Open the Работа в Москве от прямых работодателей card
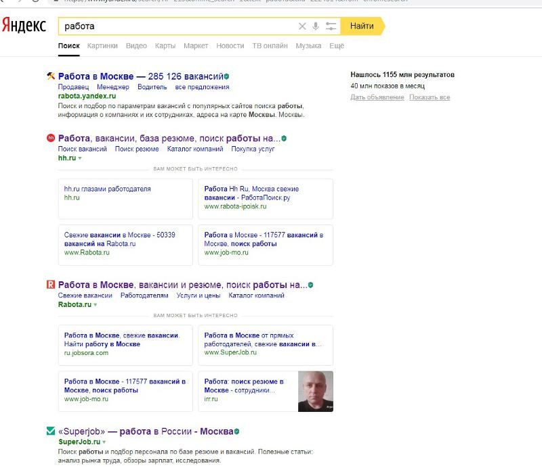 266,345
